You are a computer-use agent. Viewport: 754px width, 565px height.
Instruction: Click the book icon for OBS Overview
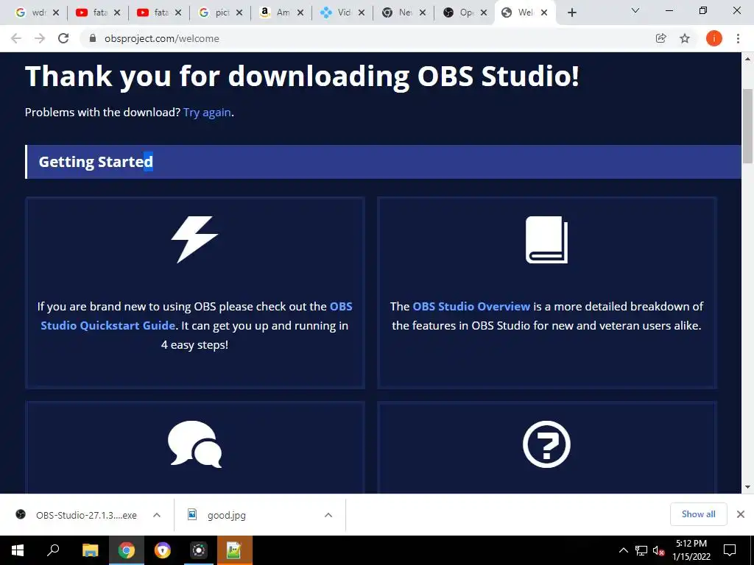[x=546, y=240]
